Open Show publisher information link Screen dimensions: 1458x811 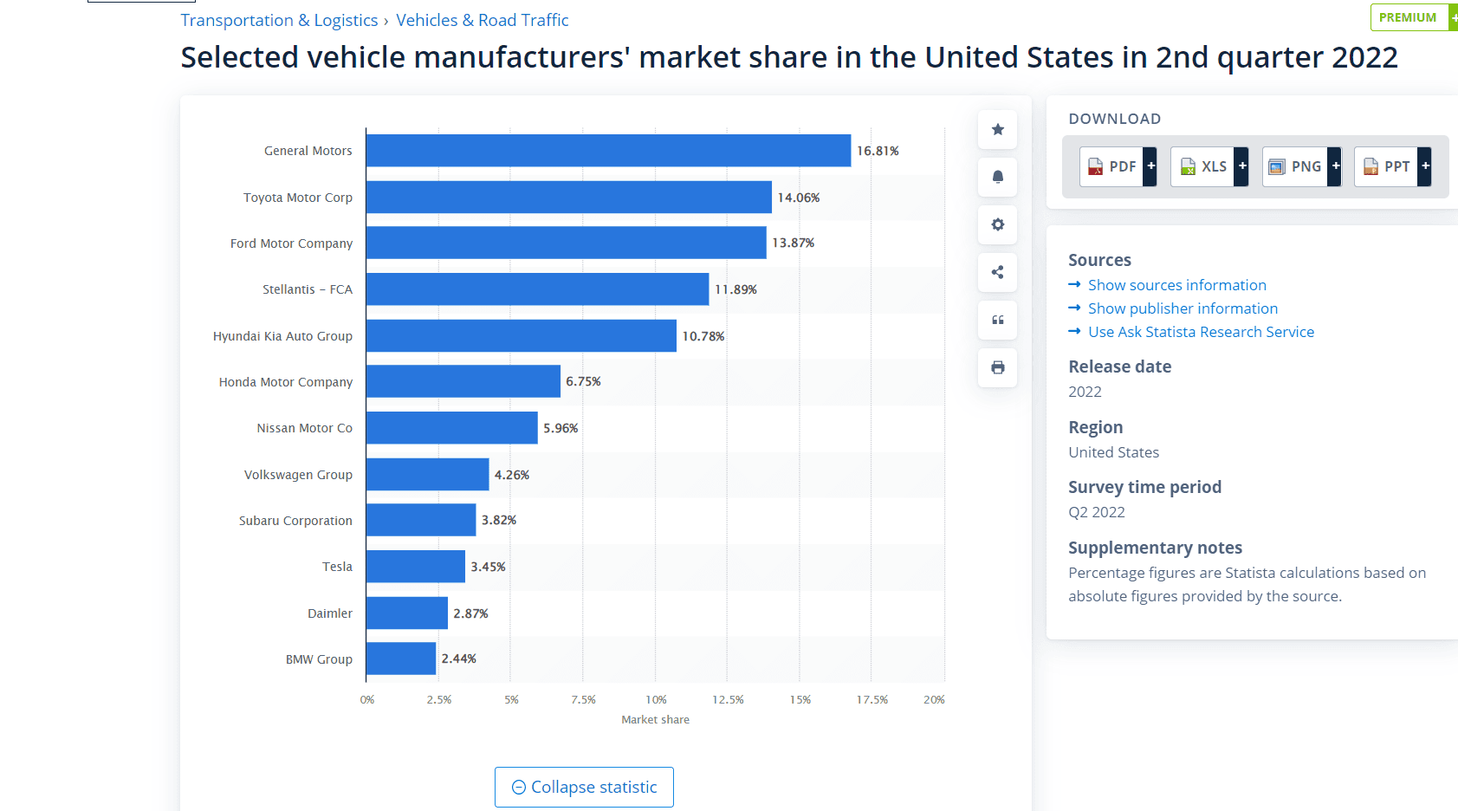tap(1183, 308)
